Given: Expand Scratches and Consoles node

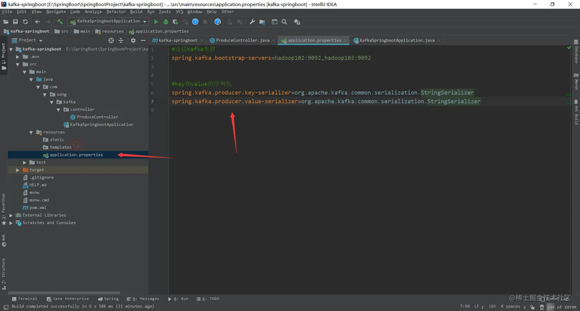Looking at the screenshot, I should (11, 223).
